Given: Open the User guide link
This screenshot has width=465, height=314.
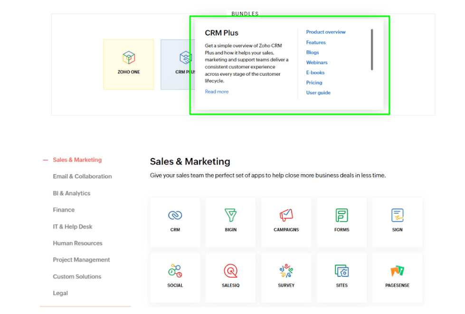Looking at the screenshot, I should point(318,93).
